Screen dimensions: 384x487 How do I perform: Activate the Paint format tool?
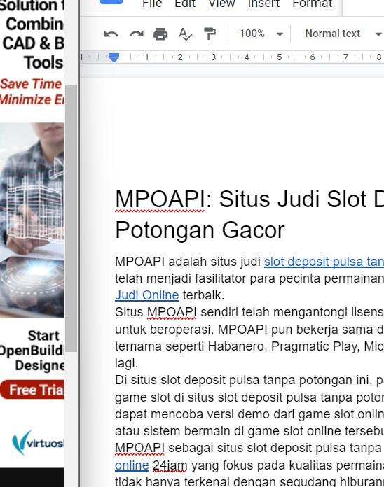click(210, 34)
